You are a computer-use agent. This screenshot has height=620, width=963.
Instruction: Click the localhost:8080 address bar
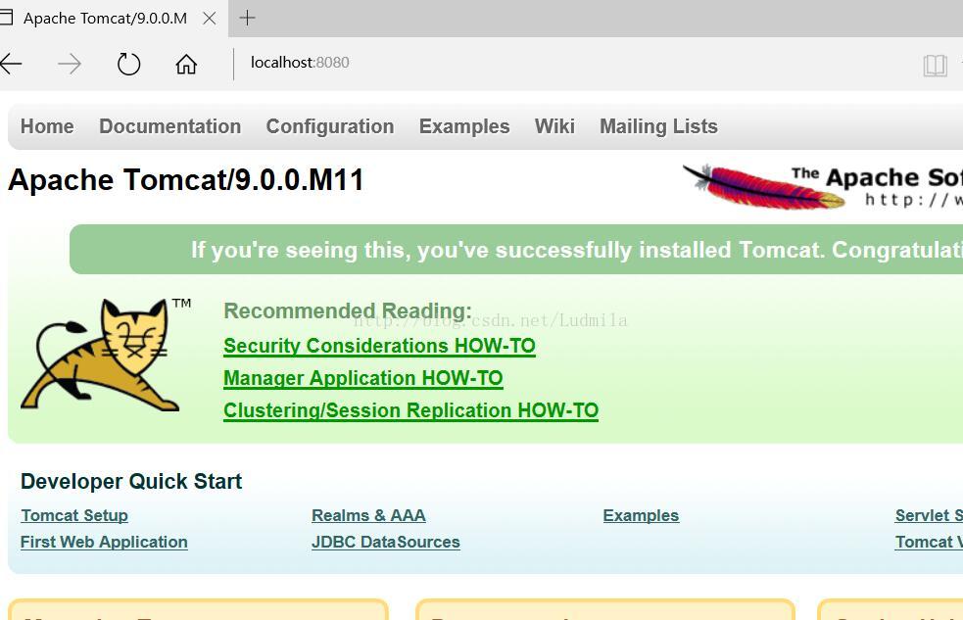300,63
